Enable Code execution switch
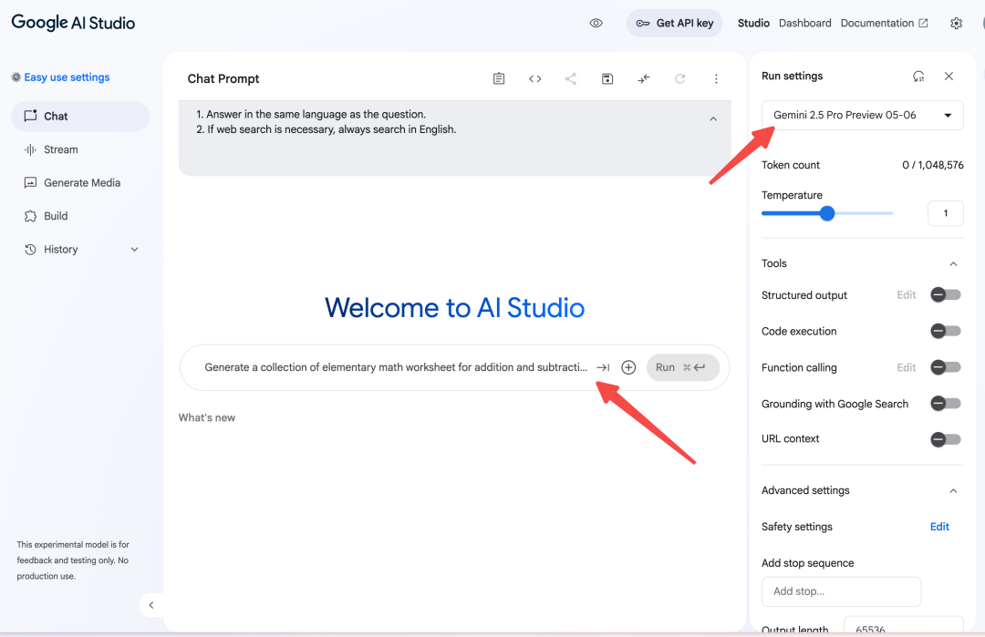This screenshot has height=637, width=985. pyautogui.click(x=946, y=331)
